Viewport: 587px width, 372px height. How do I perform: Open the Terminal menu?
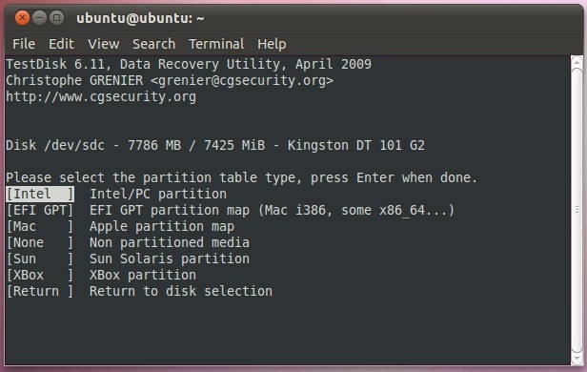click(216, 44)
